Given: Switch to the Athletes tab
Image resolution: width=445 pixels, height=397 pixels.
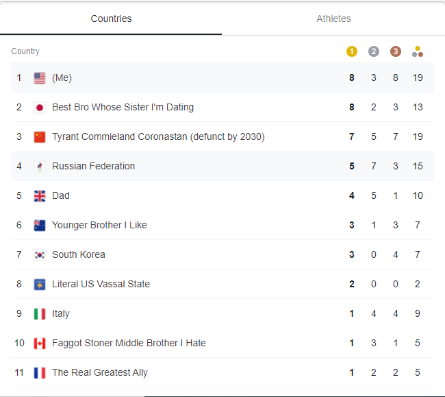Looking at the screenshot, I should (x=333, y=19).
